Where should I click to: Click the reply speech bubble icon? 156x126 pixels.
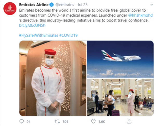click(22, 121)
